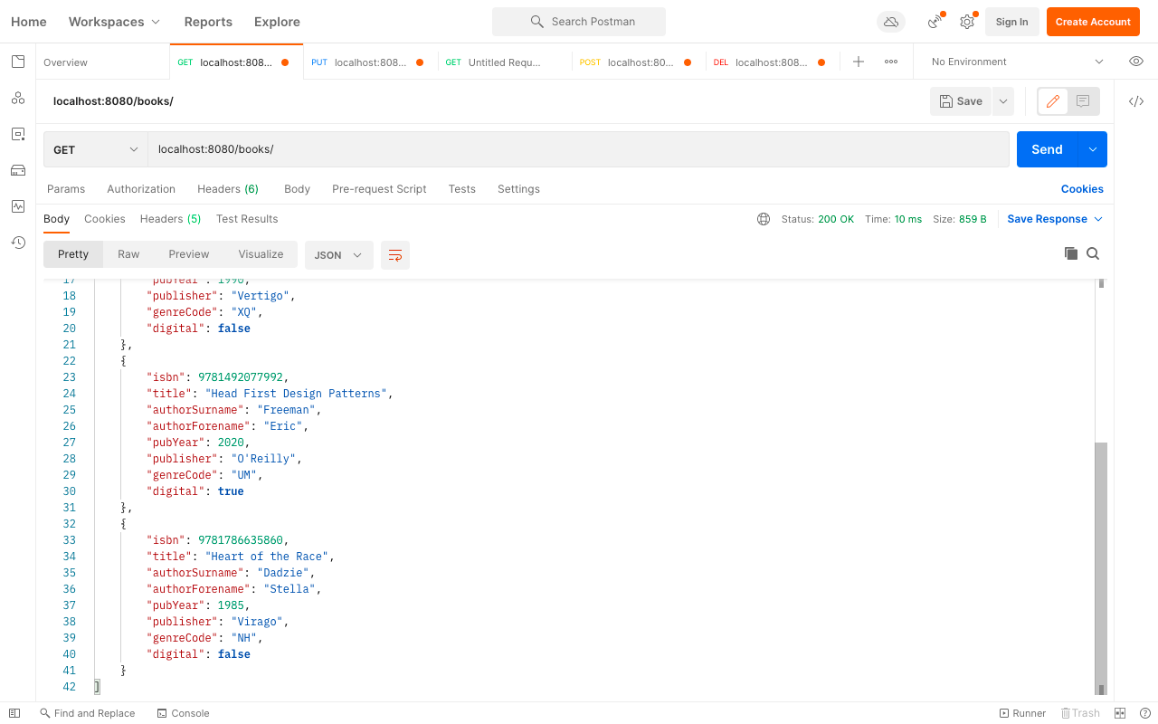Viewport: 1158px width, 724px height.
Task: Open the APIs sidebar icon
Action: 18,98
